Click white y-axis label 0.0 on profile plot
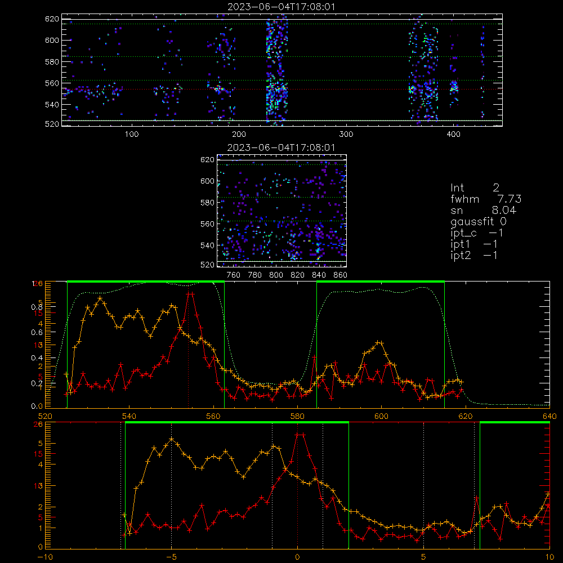 (37, 406)
